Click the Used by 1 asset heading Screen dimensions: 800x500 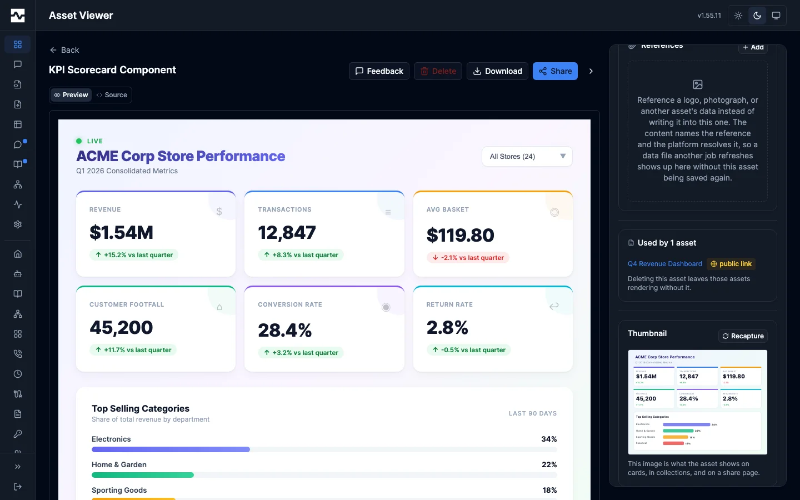[667, 243]
